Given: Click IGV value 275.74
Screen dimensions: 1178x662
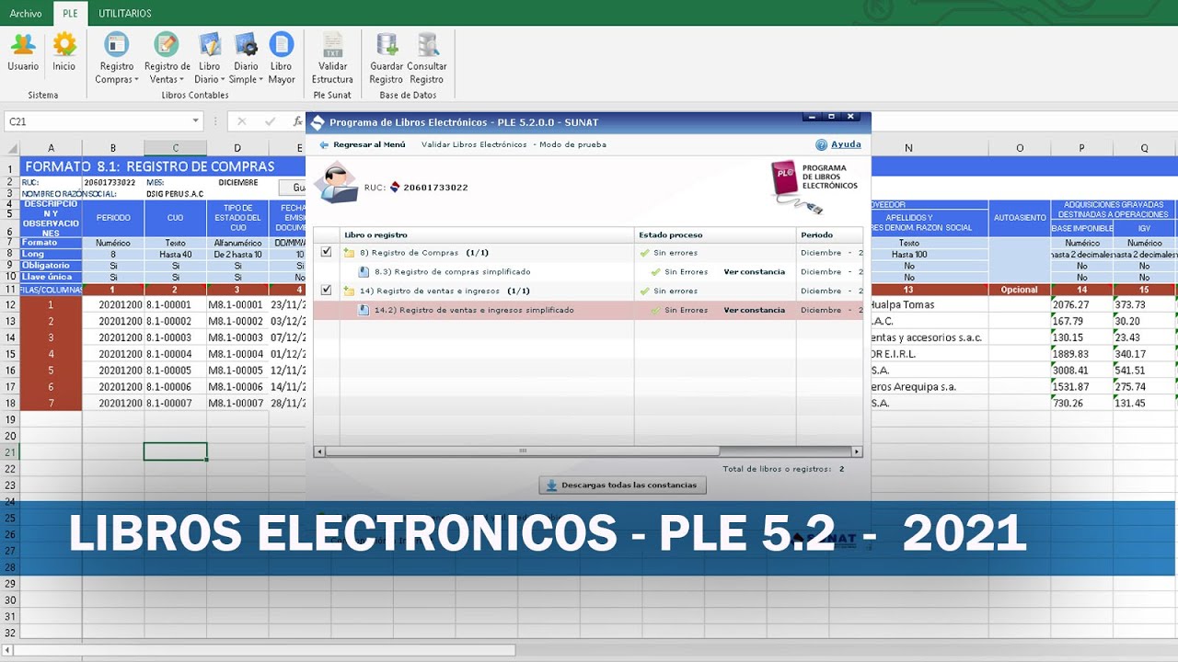Looking at the screenshot, I should click(1144, 387).
